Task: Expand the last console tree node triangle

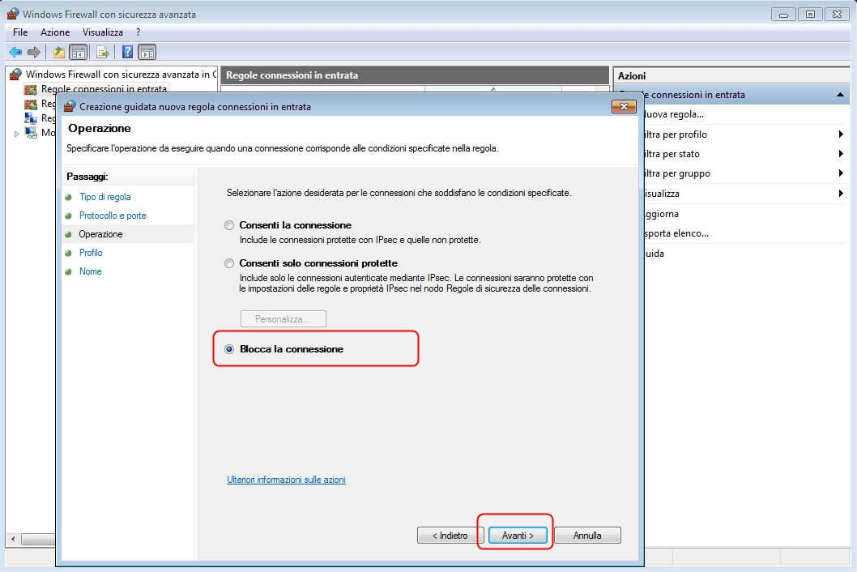Action: point(16,134)
